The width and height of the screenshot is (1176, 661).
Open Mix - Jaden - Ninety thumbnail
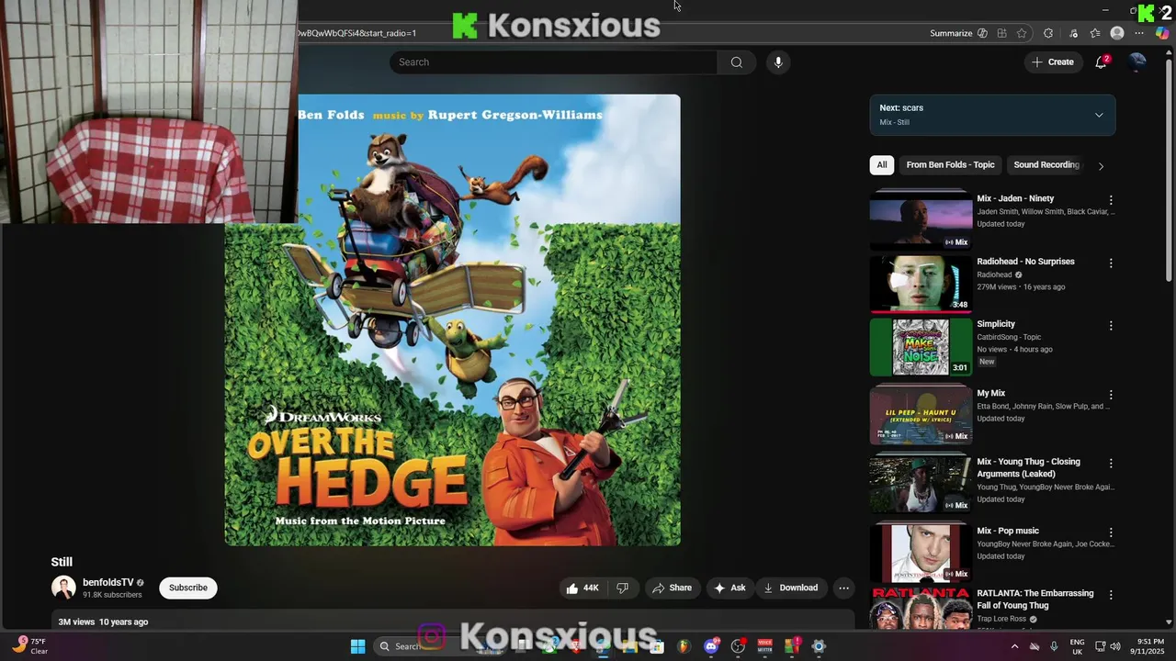pos(921,220)
